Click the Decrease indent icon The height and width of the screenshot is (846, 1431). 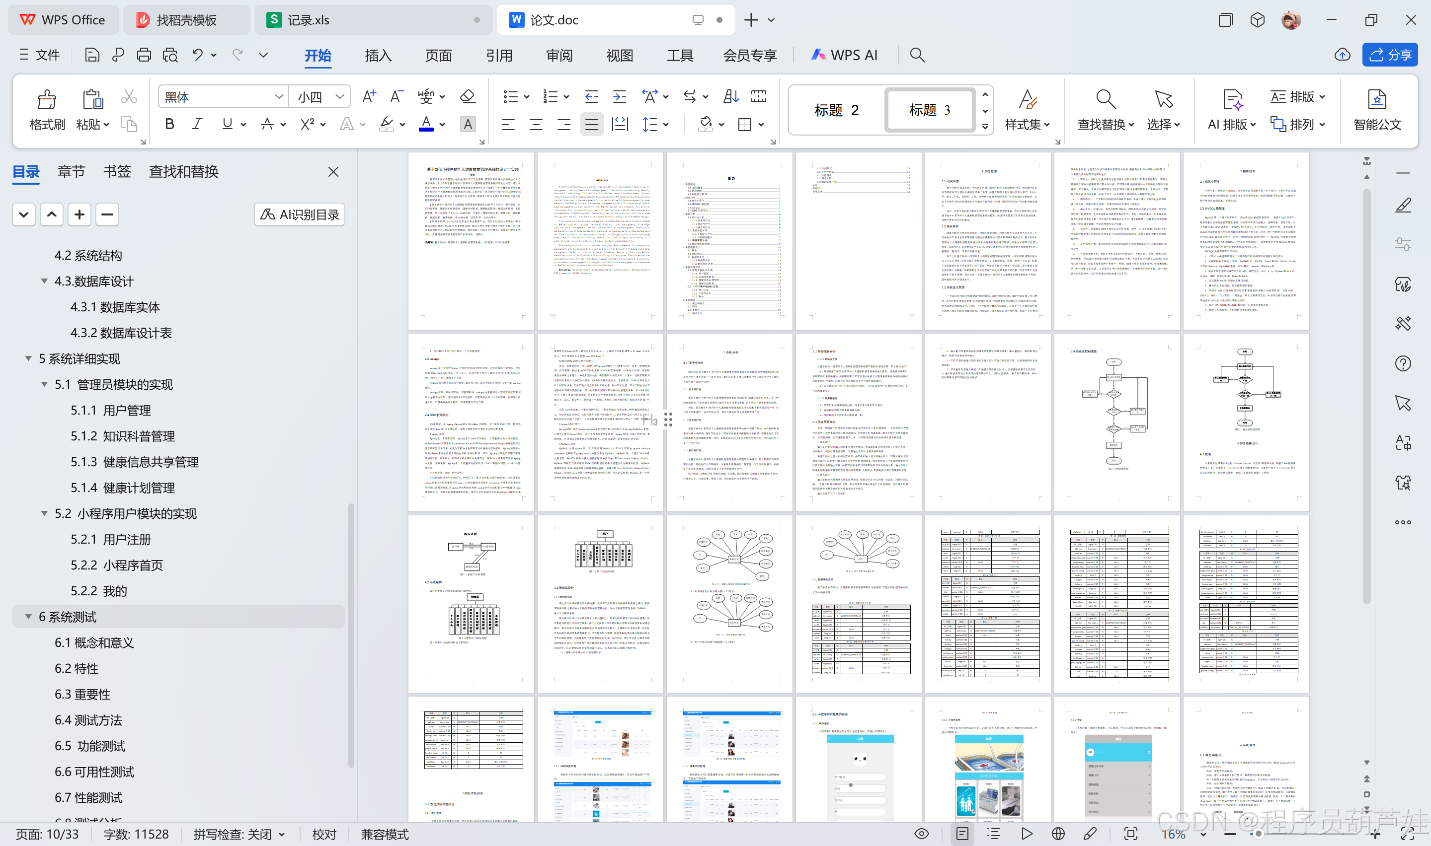pos(591,96)
